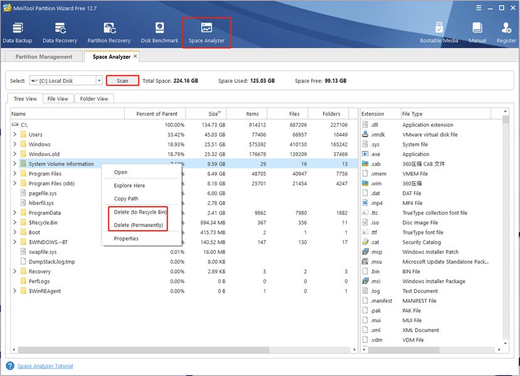Switch to Partition Management tab
Screen dimensions: 520x376
pos(44,56)
